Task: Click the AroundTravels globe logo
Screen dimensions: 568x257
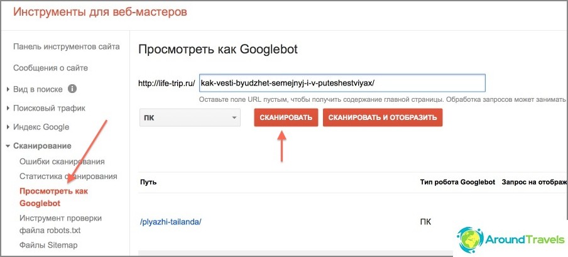Action: 470,240
